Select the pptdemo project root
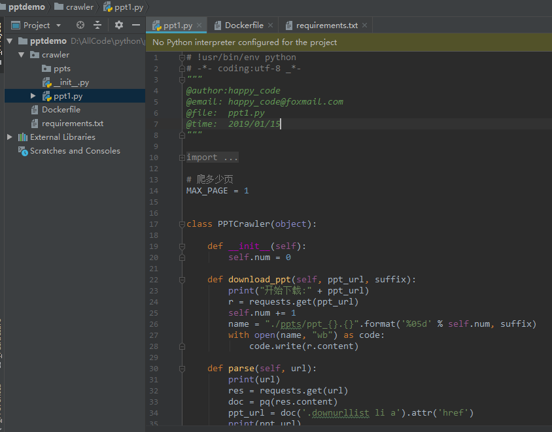 [48, 41]
